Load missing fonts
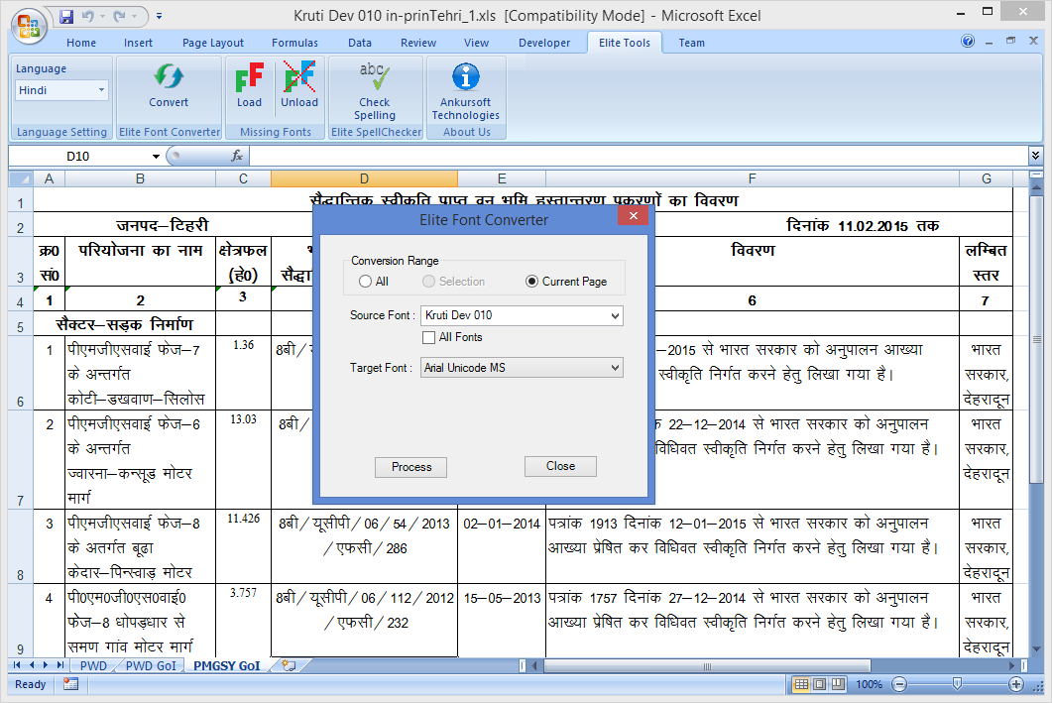This screenshot has width=1052, height=703. coord(249,85)
